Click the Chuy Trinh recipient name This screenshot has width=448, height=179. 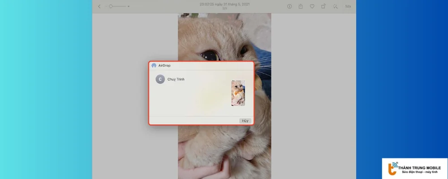point(176,79)
